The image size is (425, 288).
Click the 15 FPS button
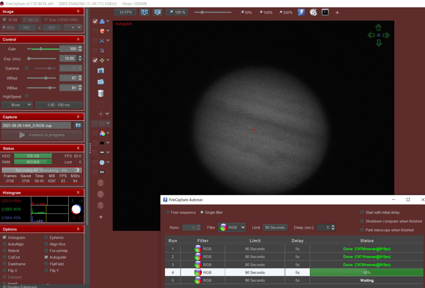click(125, 12)
